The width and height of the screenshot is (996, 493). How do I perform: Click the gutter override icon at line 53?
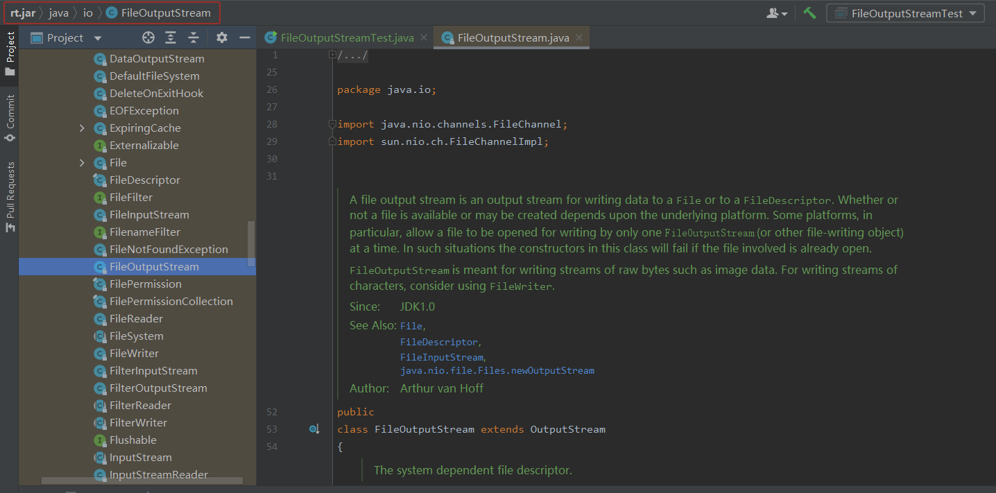pos(314,430)
